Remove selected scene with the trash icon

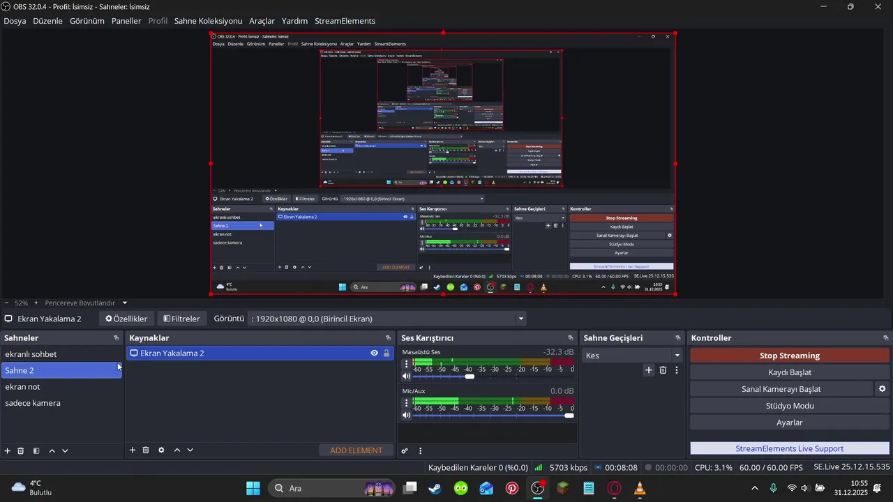tap(21, 451)
